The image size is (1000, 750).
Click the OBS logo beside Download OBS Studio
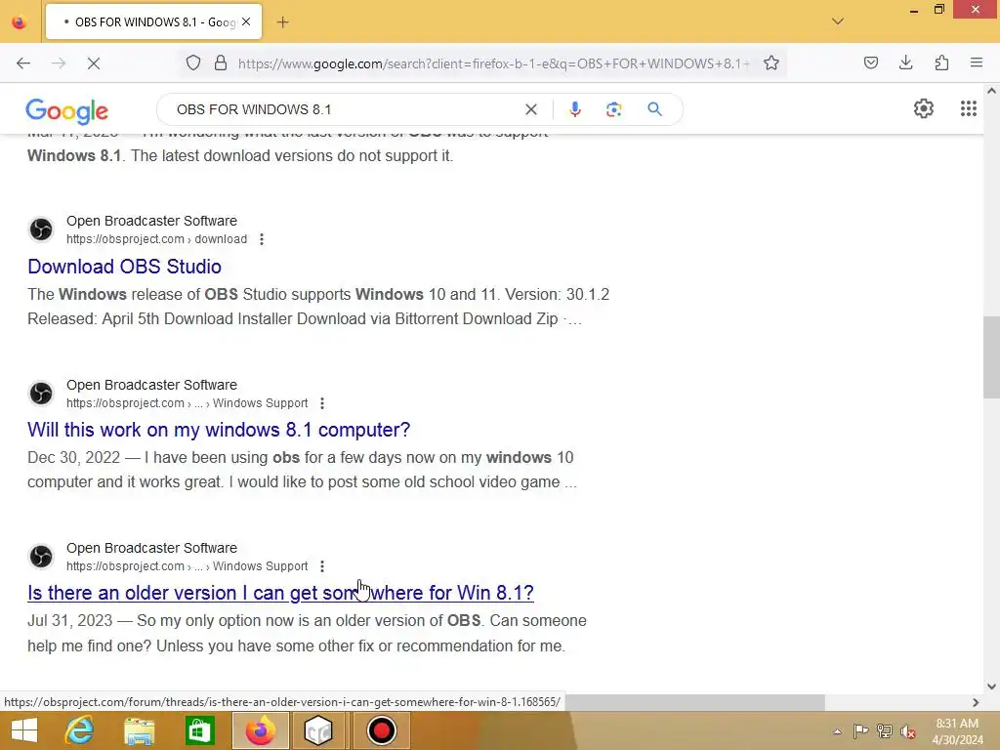tap(41, 229)
